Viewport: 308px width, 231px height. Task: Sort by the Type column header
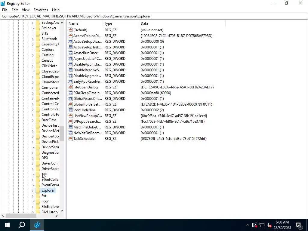121,23
